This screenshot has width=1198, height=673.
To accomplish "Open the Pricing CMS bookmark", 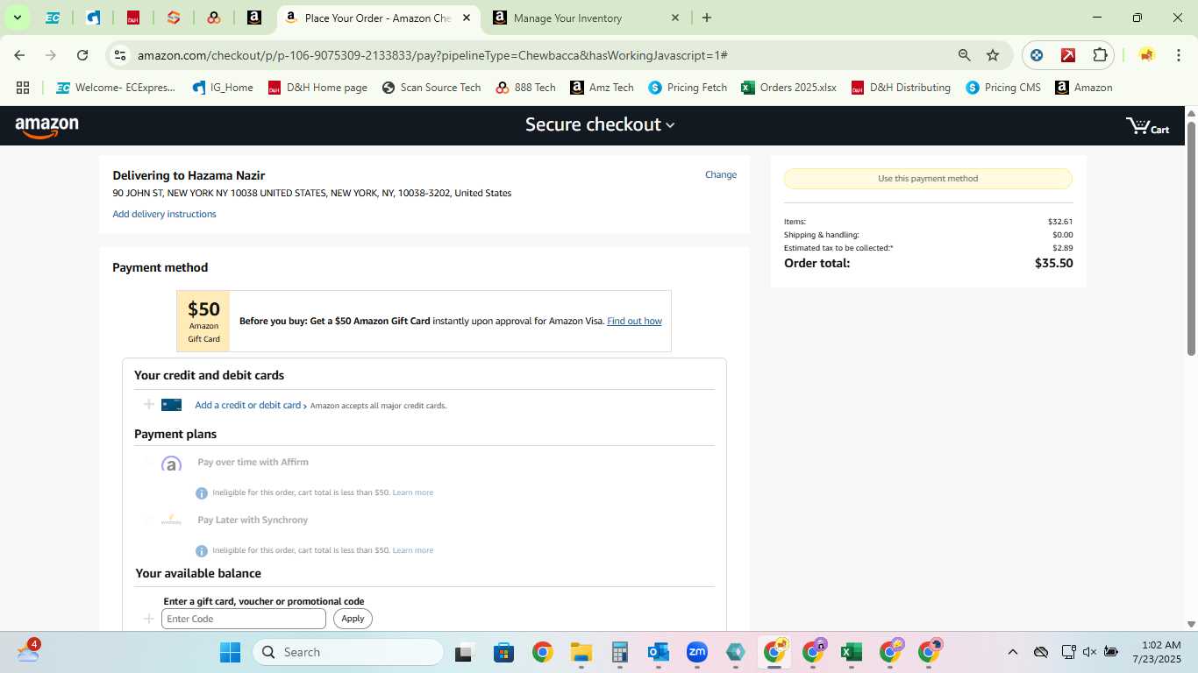I will (x=1003, y=88).
